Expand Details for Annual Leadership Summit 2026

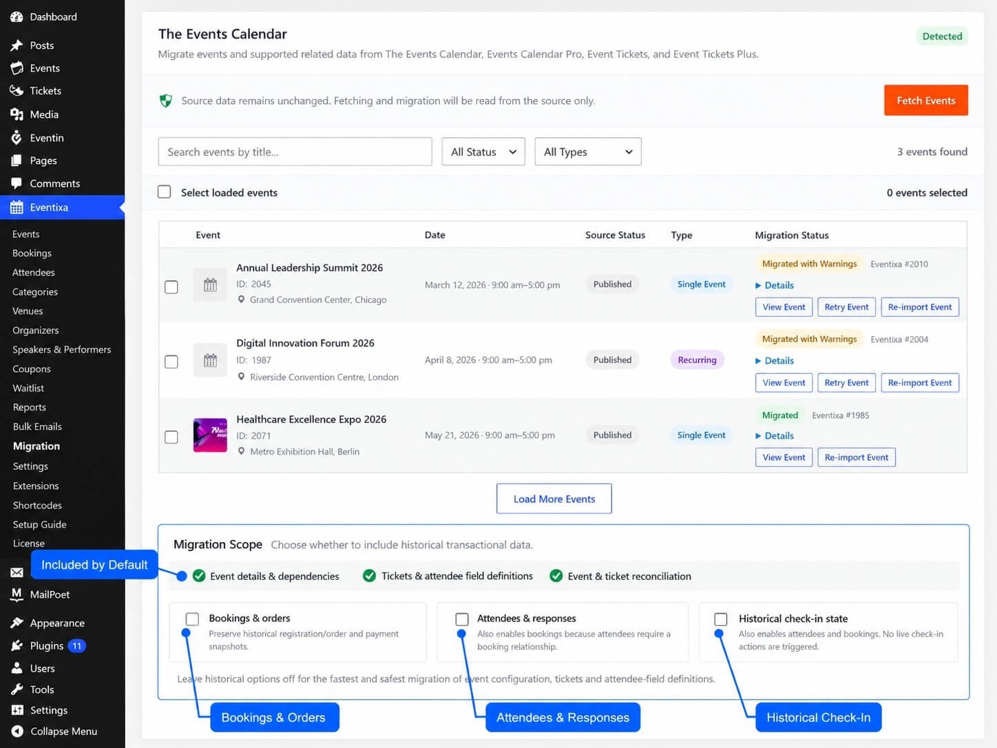pos(775,285)
